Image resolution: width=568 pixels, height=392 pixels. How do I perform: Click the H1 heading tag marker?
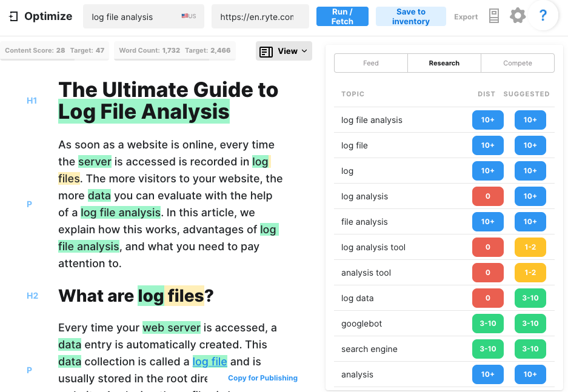point(32,101)
